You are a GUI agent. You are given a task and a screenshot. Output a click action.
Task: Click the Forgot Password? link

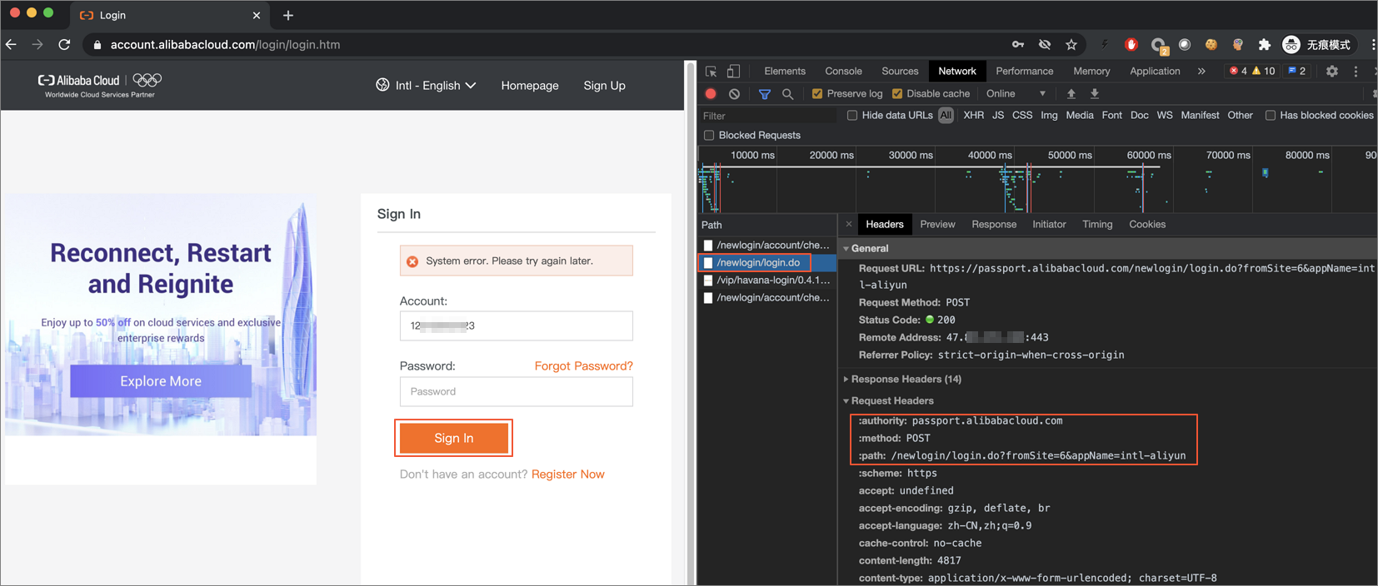(x=584, y=366)
